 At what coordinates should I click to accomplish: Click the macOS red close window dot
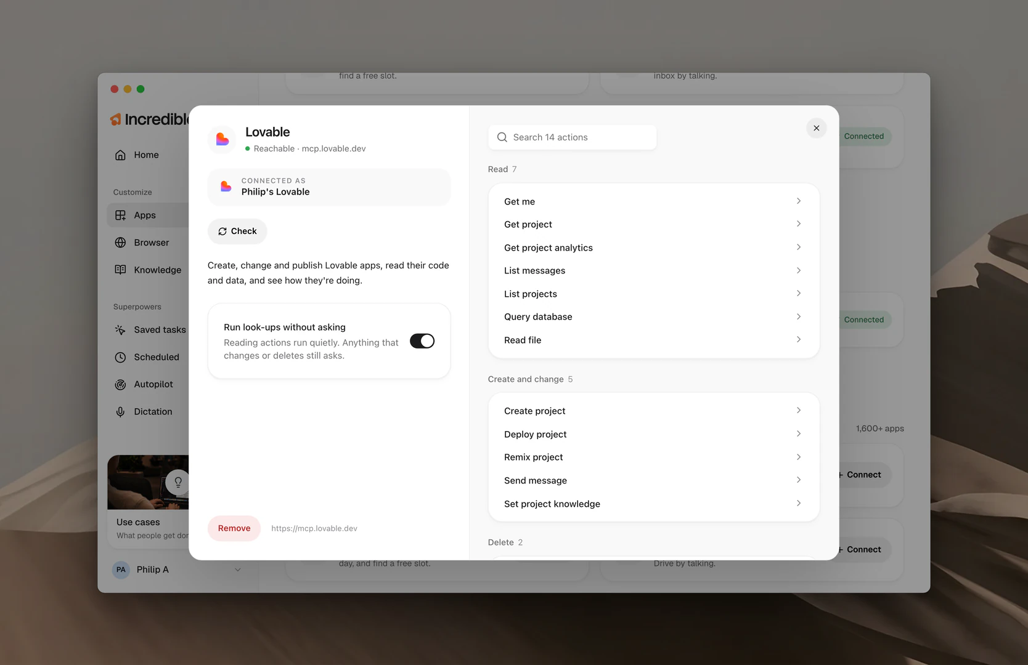pyautogui.click(x=115, y=89)
